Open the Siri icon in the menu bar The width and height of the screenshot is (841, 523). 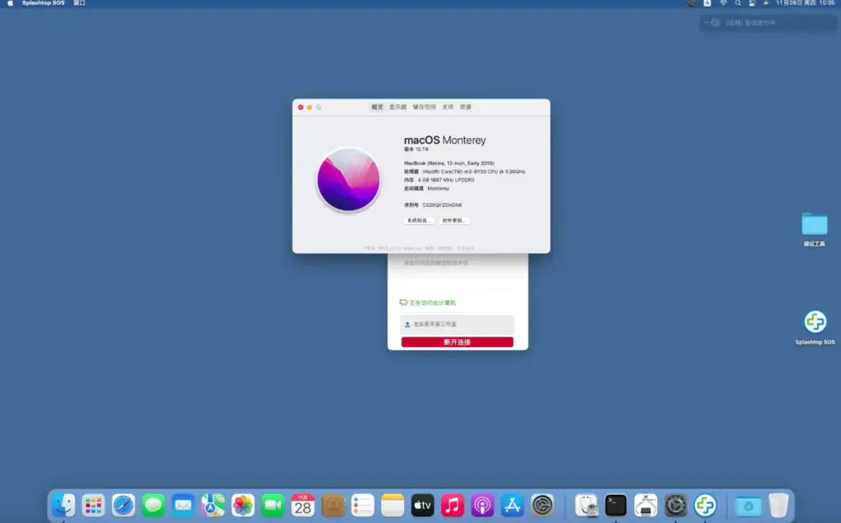[x=765, y=3]
